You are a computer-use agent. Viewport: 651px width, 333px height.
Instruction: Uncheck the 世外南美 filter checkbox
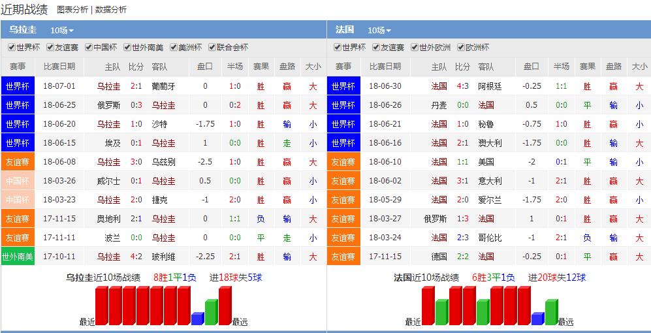(x=127, y=48)
